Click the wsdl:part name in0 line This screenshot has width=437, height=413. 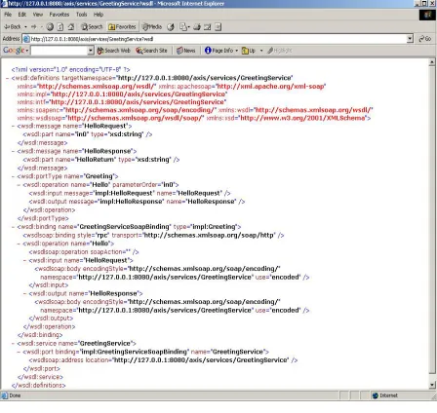(88, 134)
